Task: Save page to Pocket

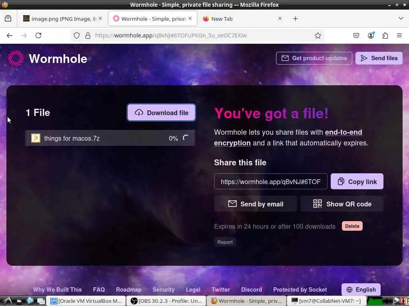Action: point(356,35)
